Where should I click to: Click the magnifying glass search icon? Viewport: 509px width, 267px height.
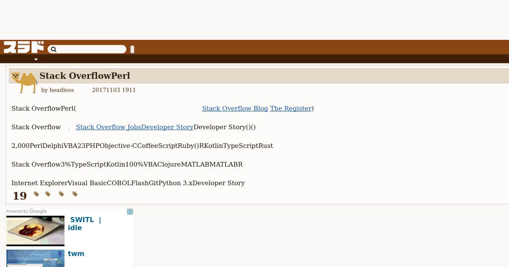53,50
